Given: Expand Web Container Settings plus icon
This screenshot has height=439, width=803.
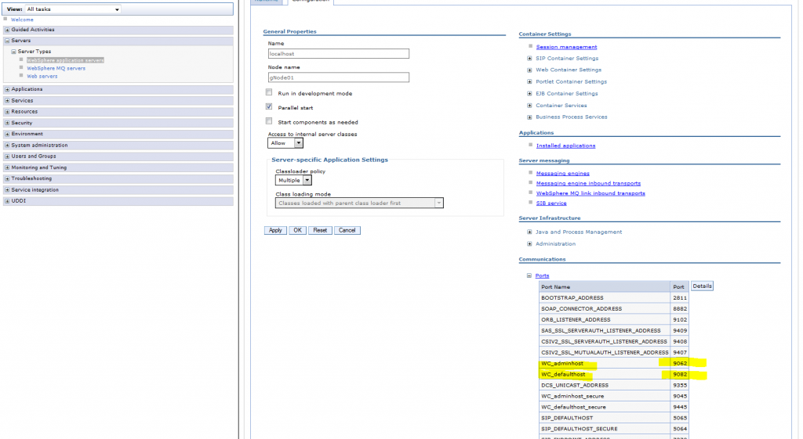Looking at the screenshot, I should (529, 70).
